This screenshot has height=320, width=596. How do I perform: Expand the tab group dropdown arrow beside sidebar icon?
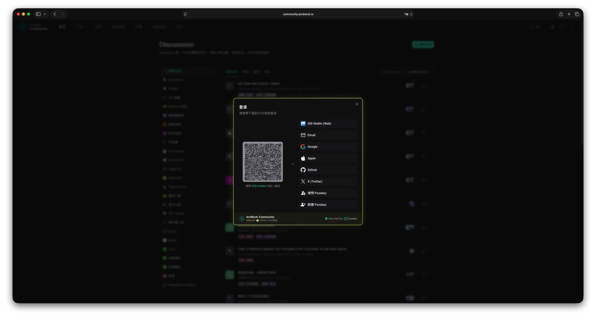tap(45, 14)
